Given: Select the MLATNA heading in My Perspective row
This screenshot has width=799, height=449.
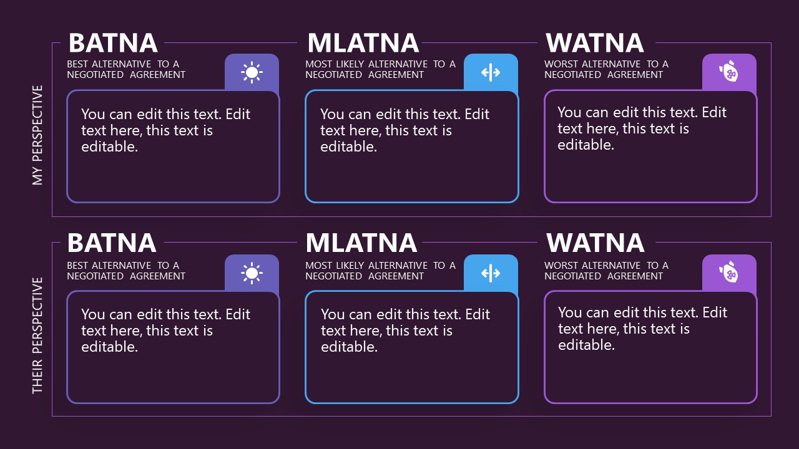Looking at the screenshot, I should pos(363,43).
